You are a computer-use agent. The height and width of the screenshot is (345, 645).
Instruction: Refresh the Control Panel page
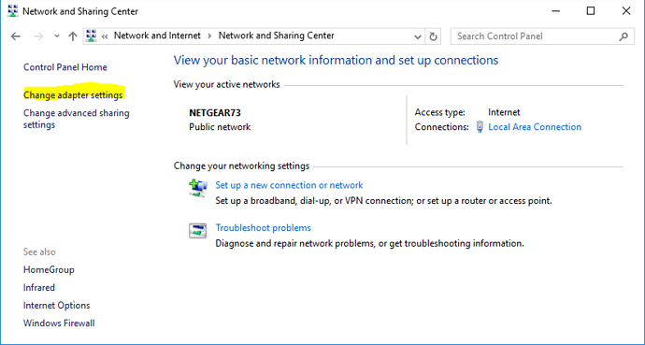pos(433,36)
